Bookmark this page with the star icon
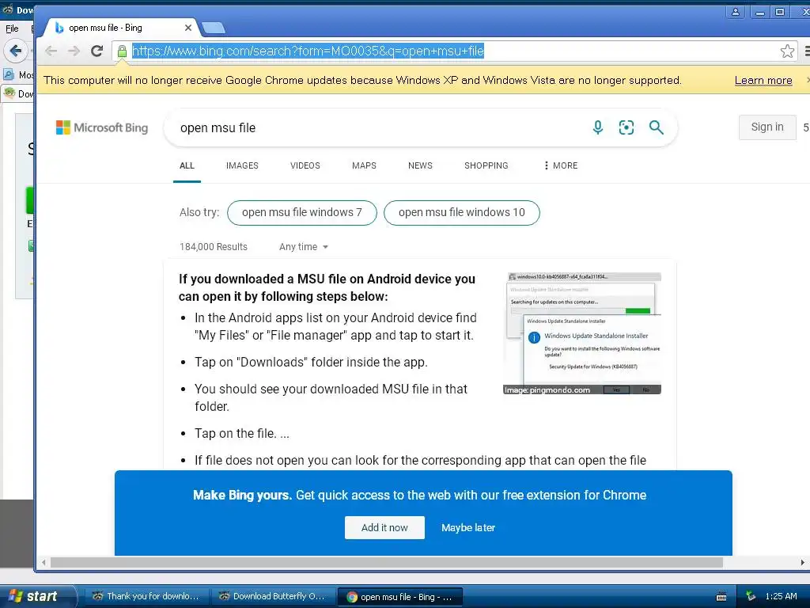Image resolution: width=810 pixels, height=608 pixels. point(787,51)
